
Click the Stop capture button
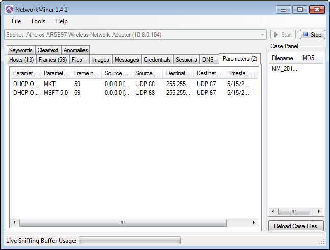(x=313, y=35)
